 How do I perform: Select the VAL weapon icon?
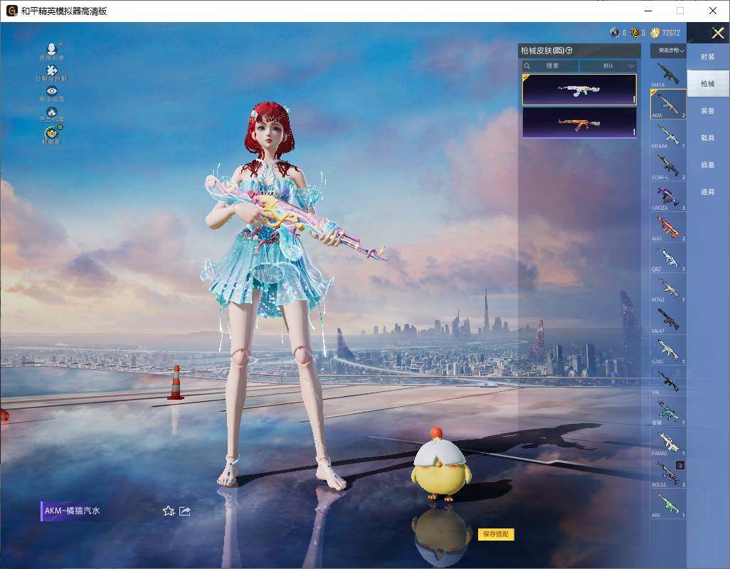[668, 381]
